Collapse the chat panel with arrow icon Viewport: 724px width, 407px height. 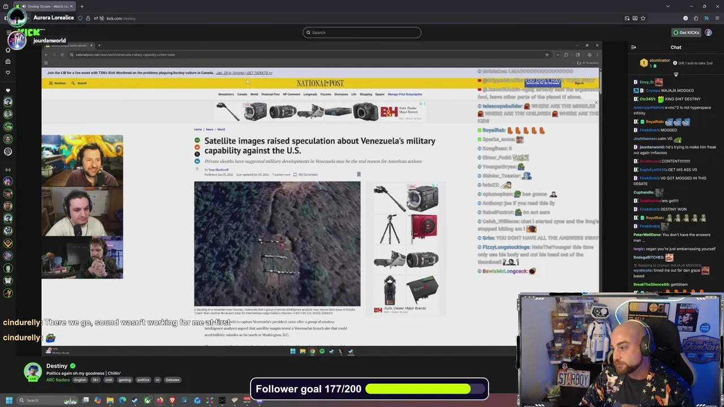click(x=633, y=47)
